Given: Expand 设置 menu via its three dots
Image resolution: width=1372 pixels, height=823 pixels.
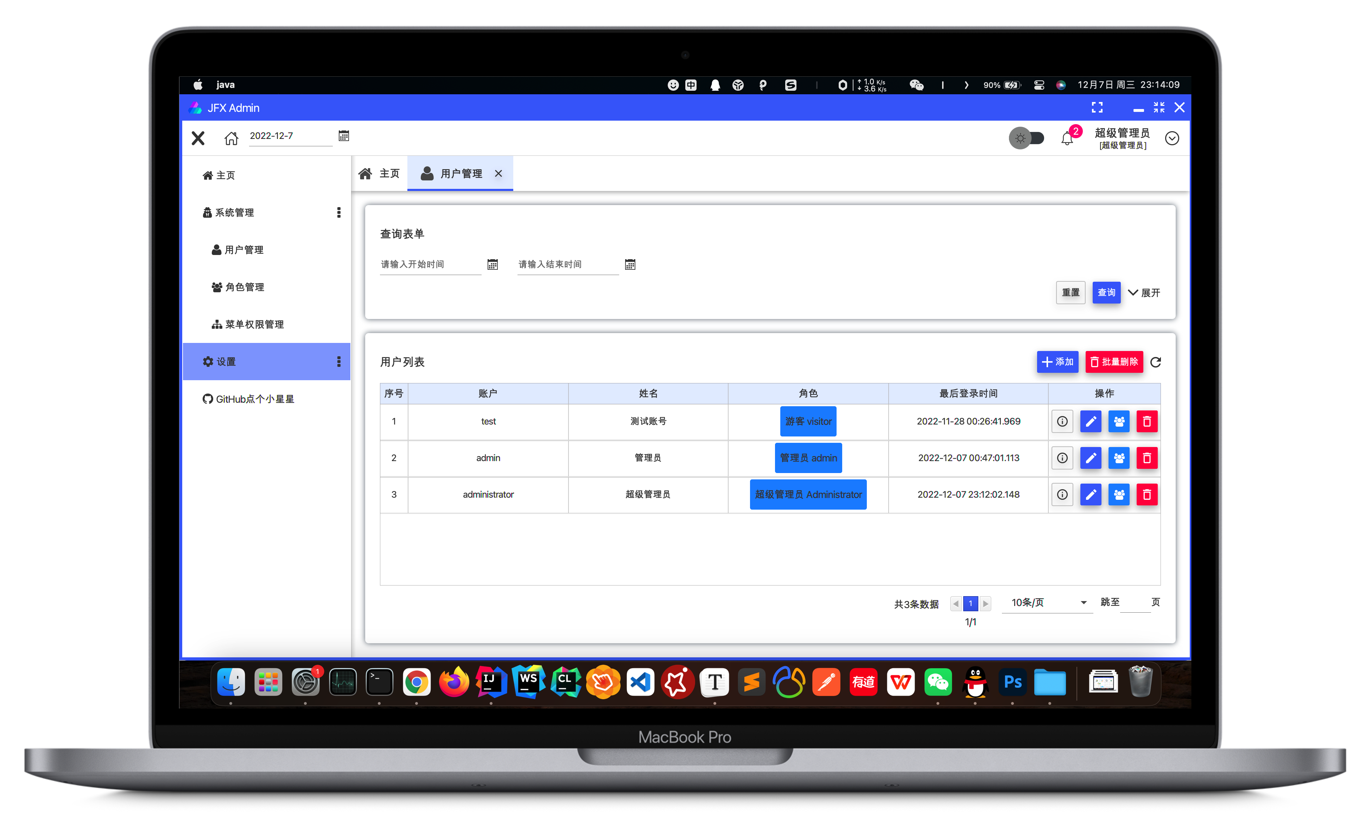Looking at the screenshot, I should 339,362.
